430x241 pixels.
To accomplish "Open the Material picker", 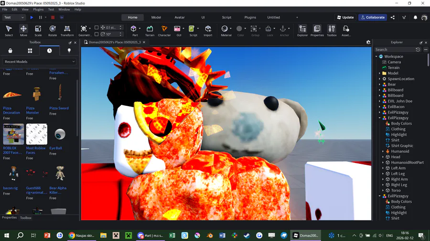I will 225,29.
